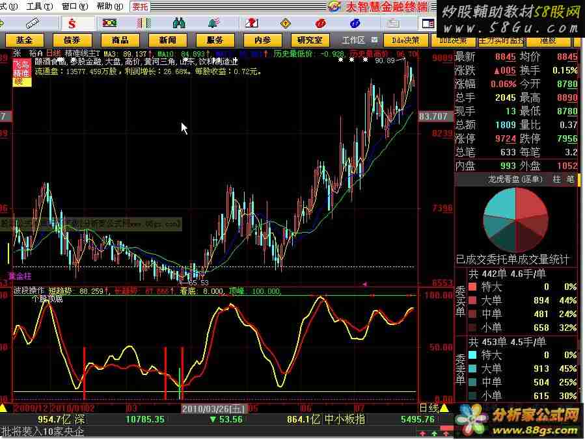
Task: Click the 内盘 value 993
Action: [x=508, y=166]
